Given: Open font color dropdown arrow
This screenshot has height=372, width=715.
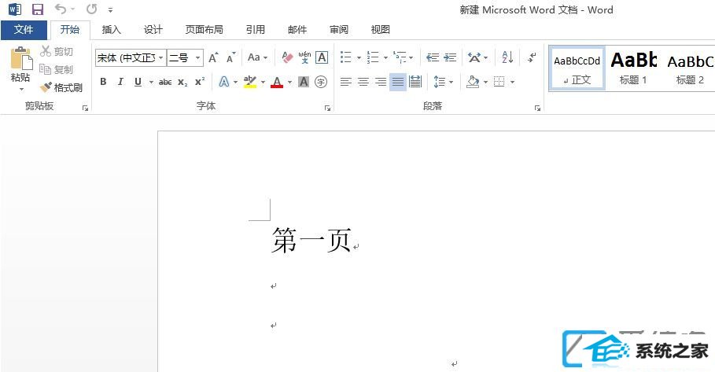Looking at the screenshot, I should point(289,82).
